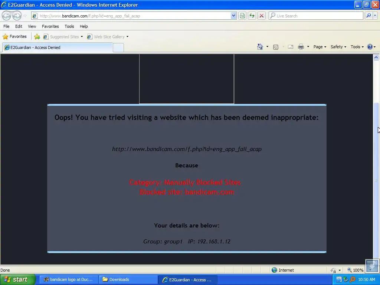Click the Stop loading icon
The width and height of the screenshot is (380, 285).
[262, 16]
